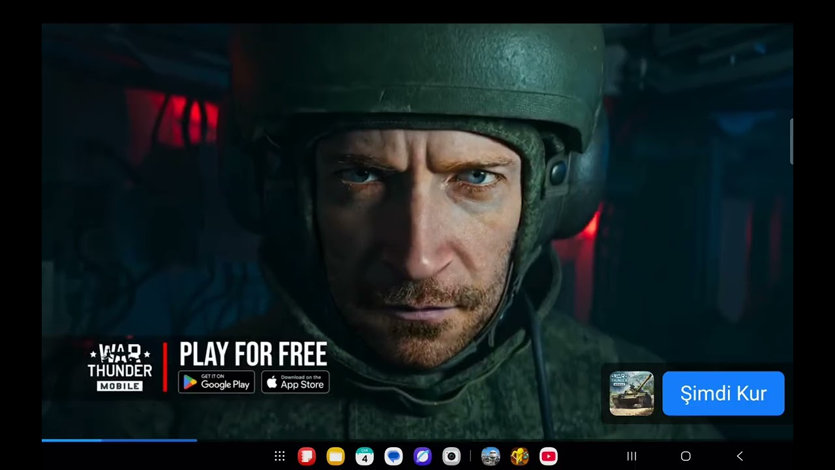Open the app drawer grid icon
The width and height of the screenshot is (835, 470).
tap(280, 456)
